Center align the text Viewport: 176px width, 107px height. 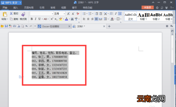(x=88, y=19)
